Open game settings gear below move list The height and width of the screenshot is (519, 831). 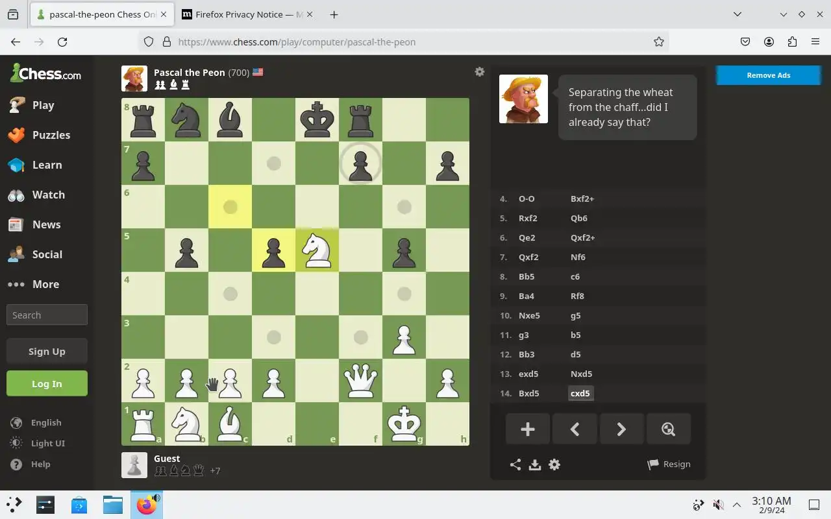pyautogui.click(x=554, y=465)
